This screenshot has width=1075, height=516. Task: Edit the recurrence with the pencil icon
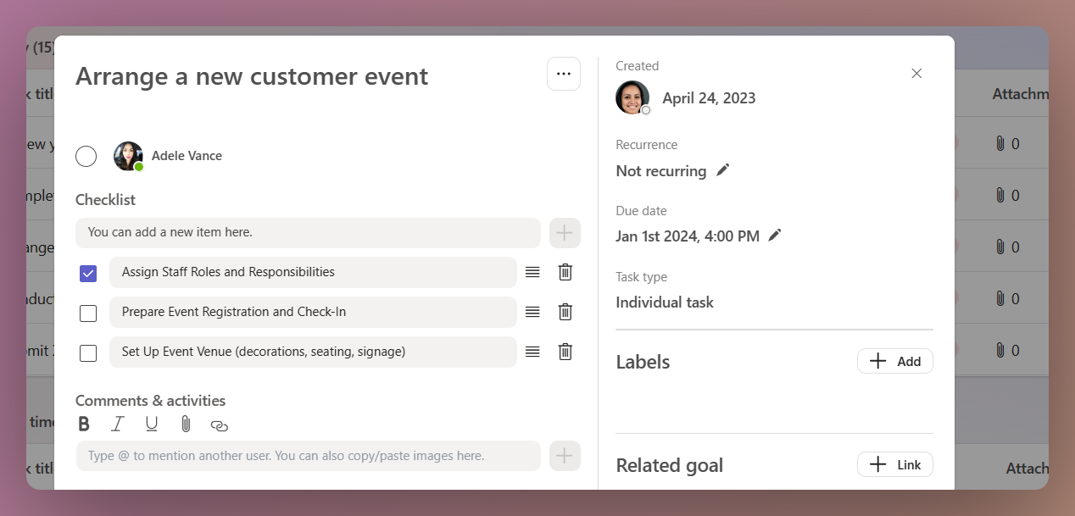[x=722, y=169]
